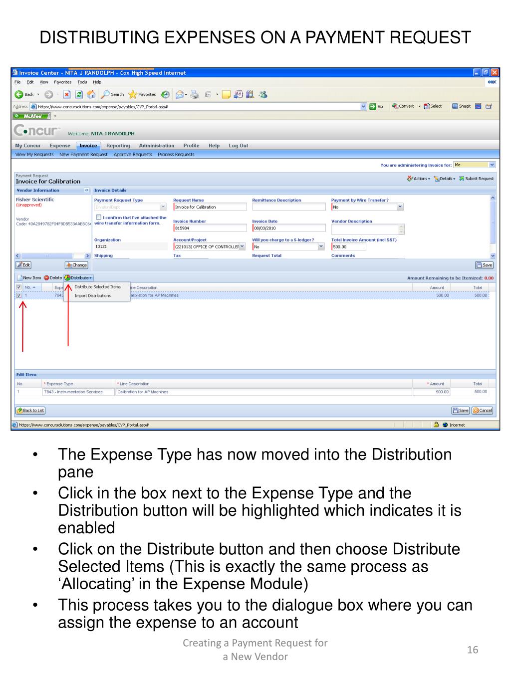Click the Total Invoice Amount field
This screenshot has width=511, height=681.
(349, 246)
